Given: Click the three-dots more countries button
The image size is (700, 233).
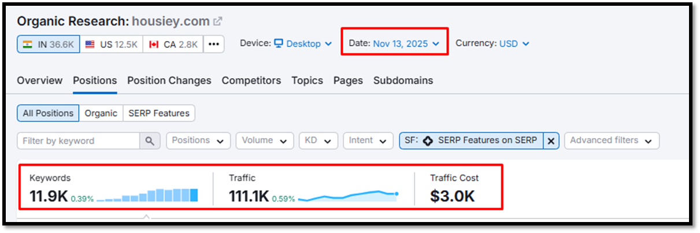Looking at the screenshot, I should (213, 44).
